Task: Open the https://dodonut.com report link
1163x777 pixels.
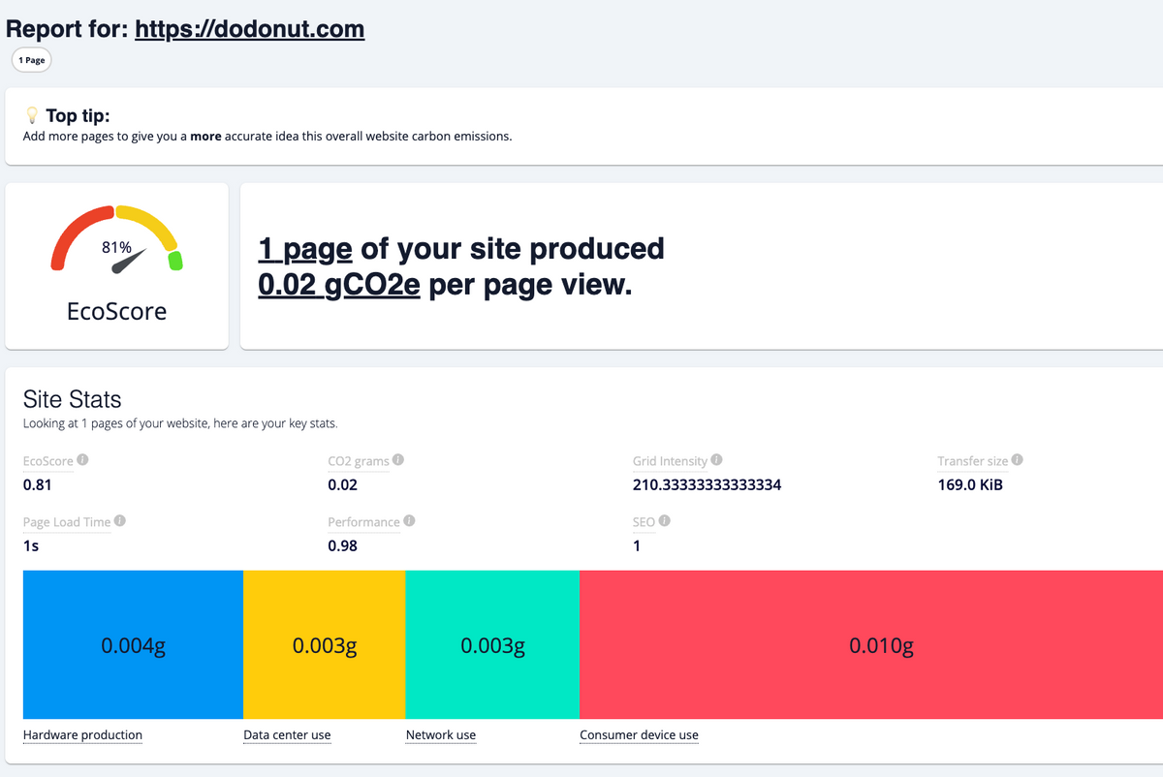Action: (x=250, y=29)
